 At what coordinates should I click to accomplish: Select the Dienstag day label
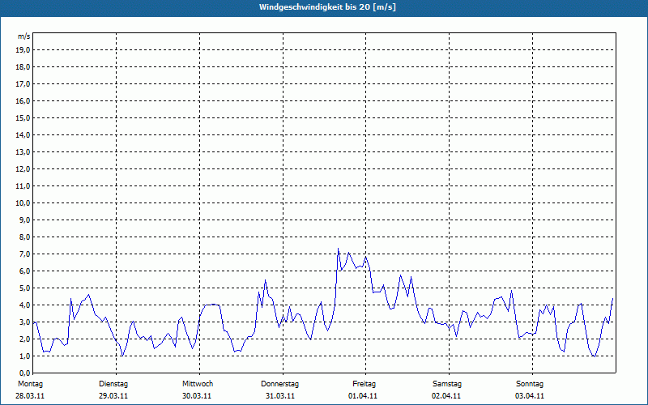[x=113, y=383]
